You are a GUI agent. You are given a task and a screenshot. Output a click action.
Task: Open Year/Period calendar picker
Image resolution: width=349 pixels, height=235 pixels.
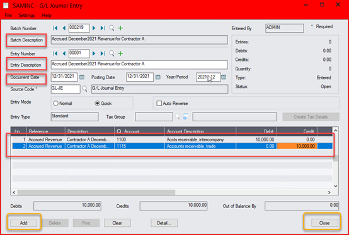click(x=224, y=77)
